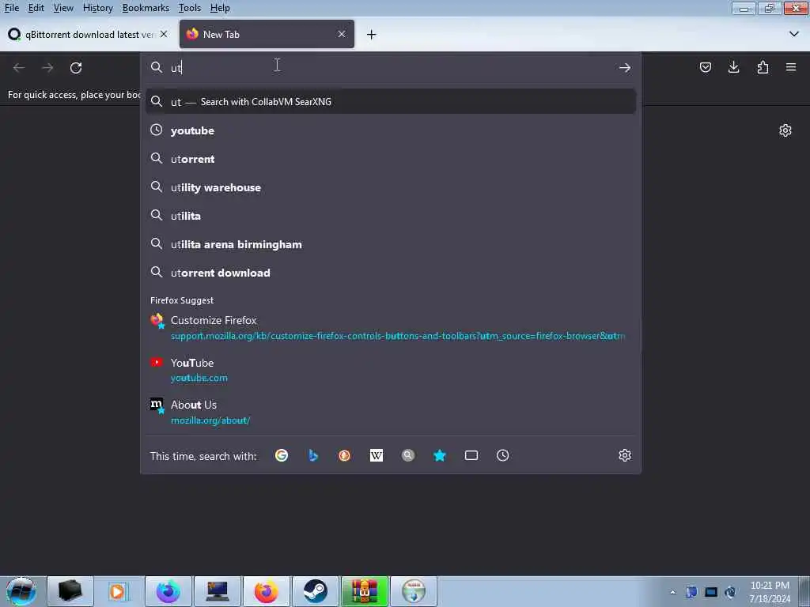Open media player taskbar icon
The width and height of the screenshot is (810, 607).
point(119,591)
